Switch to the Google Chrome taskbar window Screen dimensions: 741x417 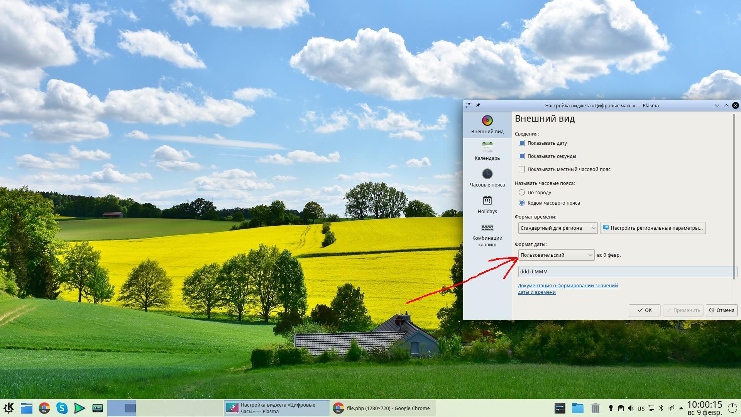tap(382, 408)
